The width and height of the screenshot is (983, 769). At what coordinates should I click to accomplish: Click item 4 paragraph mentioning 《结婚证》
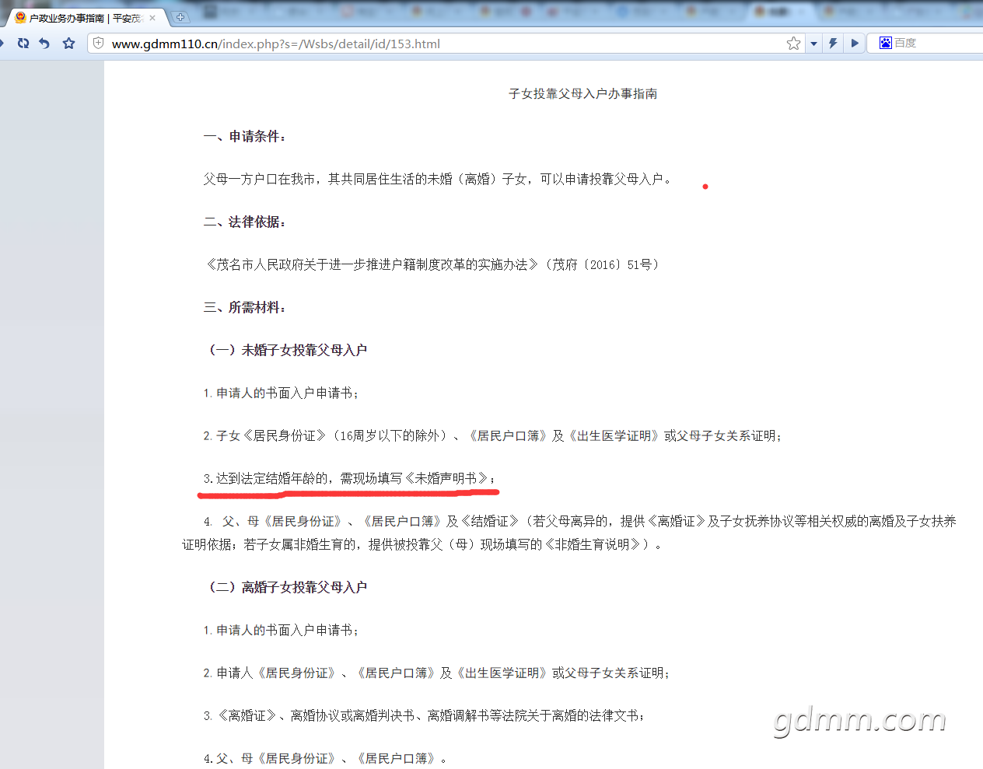(569, 533)
